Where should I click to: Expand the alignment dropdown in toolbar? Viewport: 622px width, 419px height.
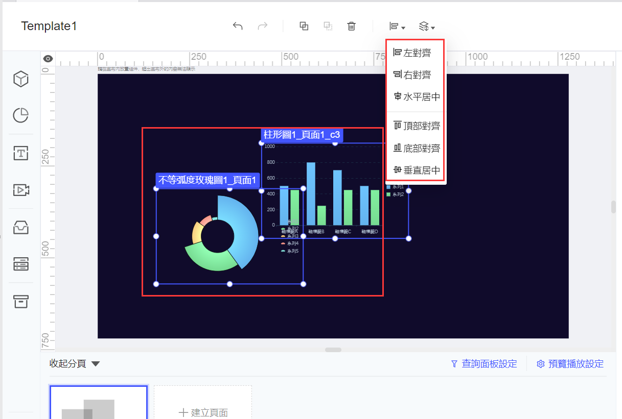tap(397, 27)
